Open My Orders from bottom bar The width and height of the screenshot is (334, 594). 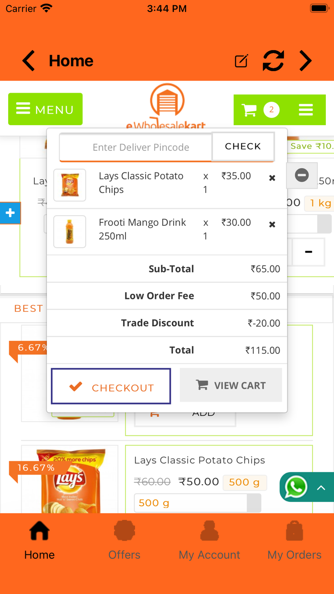294,530
